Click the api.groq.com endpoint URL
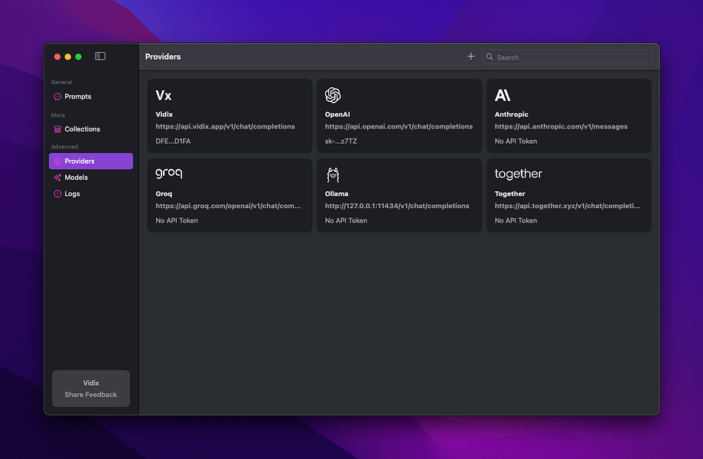This screenshot has height=459, width=703. [x=228, y=206]
